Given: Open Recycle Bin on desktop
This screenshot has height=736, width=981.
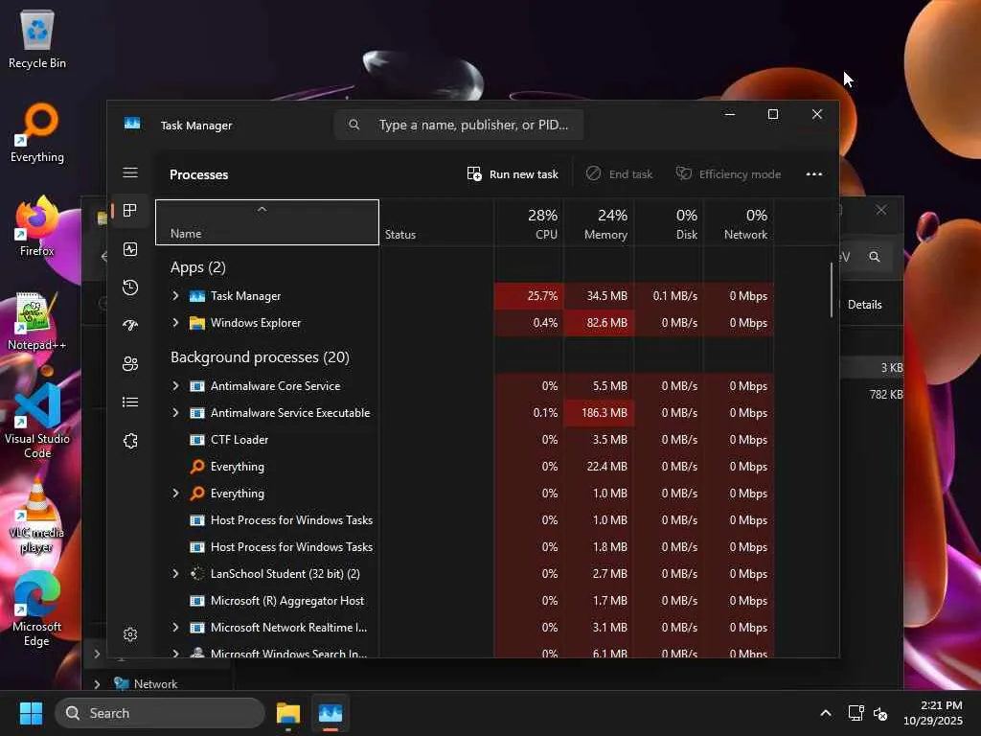Looking at the screenshot, I should click(x=37, y=38).
